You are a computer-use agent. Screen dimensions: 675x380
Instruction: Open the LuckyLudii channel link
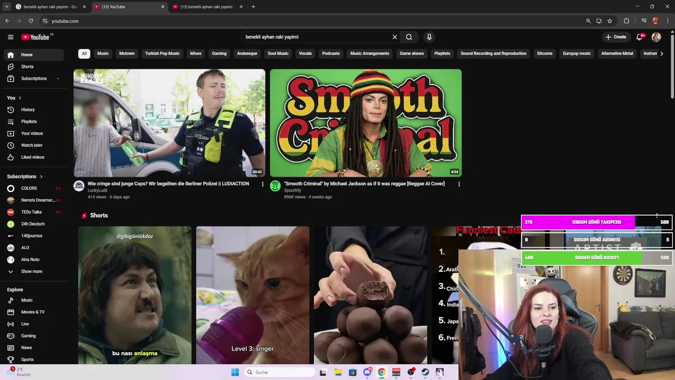98,191
